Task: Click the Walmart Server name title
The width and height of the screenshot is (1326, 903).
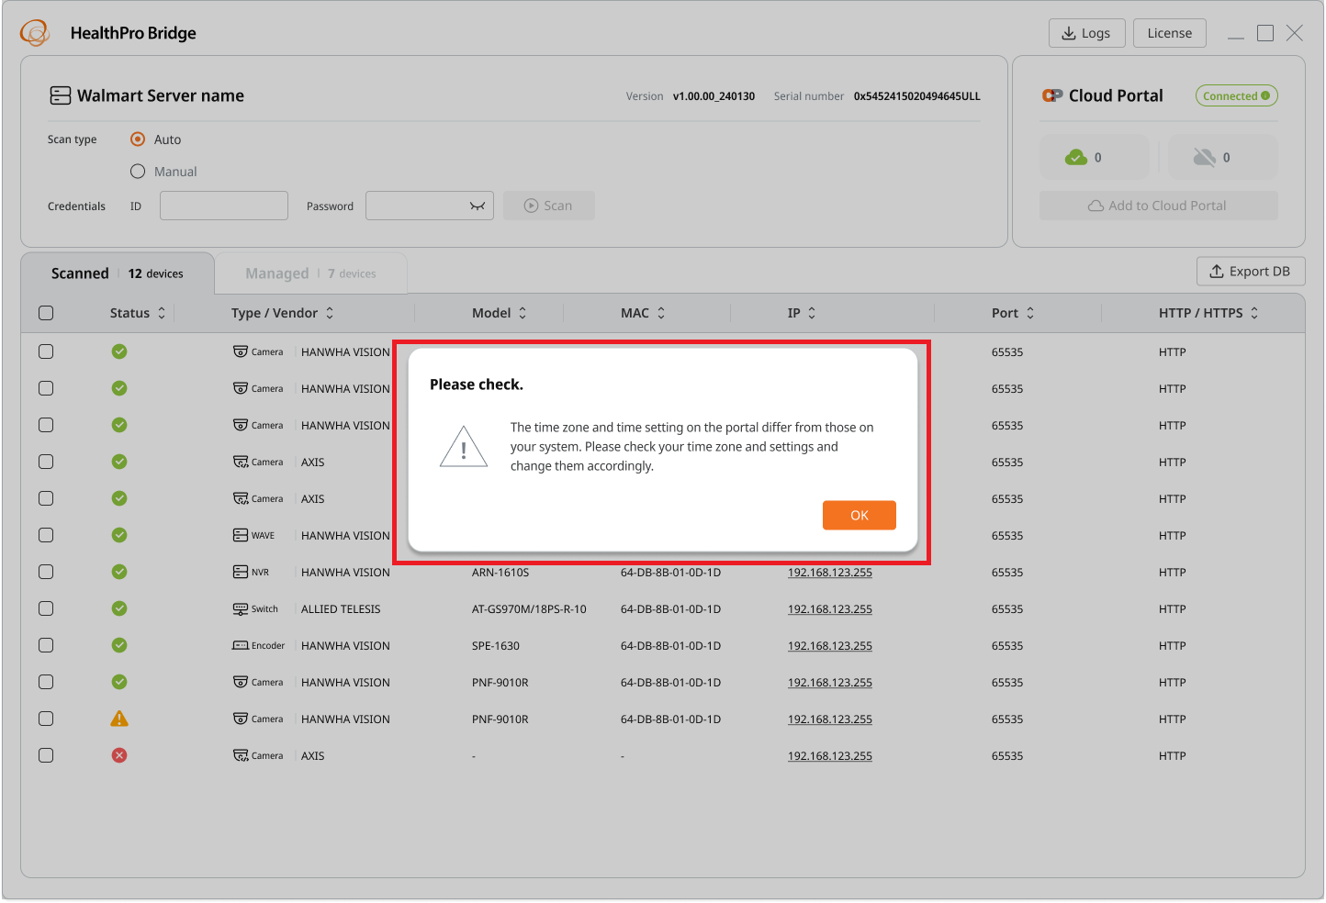Action: pyautogui.click(x=161, y=95)
